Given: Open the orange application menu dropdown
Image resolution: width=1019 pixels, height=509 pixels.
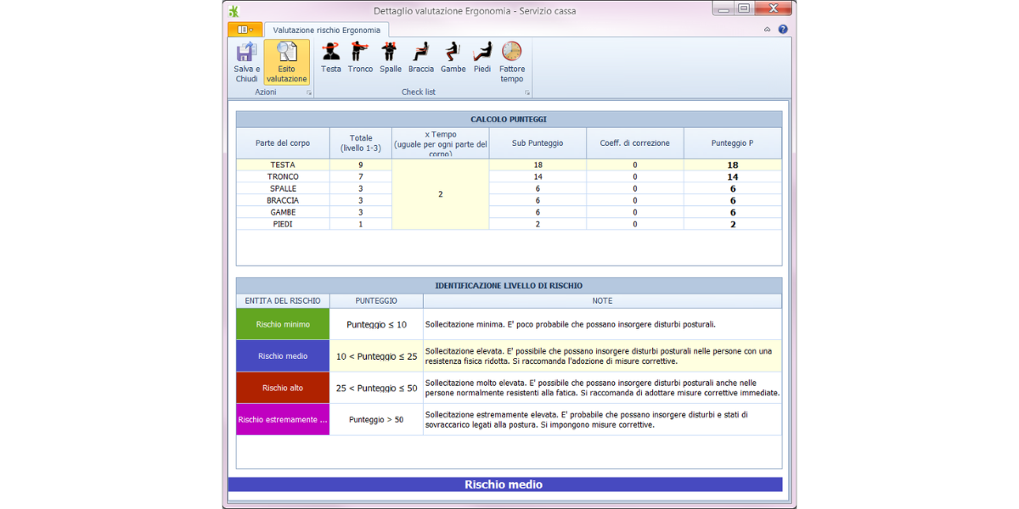Looking at the screenshot, I should pos(245,30).
